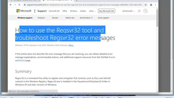Viewport: 174px width, 98px height.
Task: Close the first browser tab
Action: click(39, 1)
